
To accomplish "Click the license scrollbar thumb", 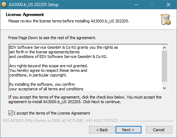I will point(164,66).
